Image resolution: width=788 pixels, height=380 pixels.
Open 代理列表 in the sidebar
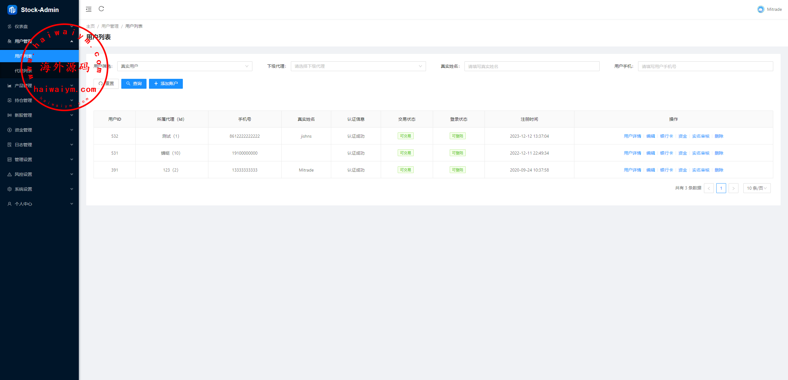click(x=23, y=71)
